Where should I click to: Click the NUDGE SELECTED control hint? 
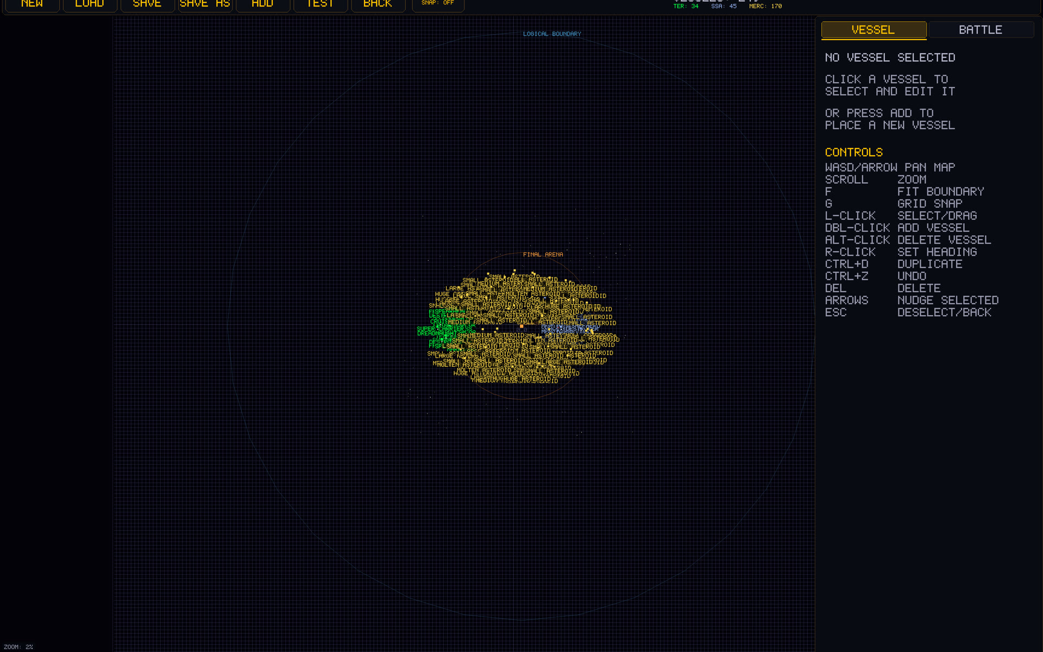pyautogui.click(x=948, y=300)
